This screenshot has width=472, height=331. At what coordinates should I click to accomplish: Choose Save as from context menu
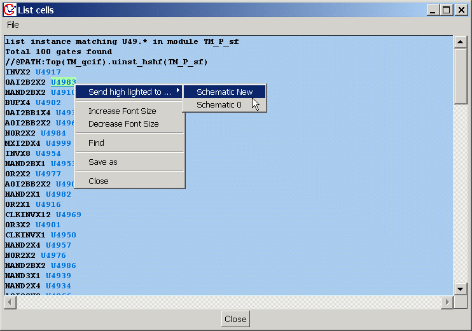tap(102, 162)
